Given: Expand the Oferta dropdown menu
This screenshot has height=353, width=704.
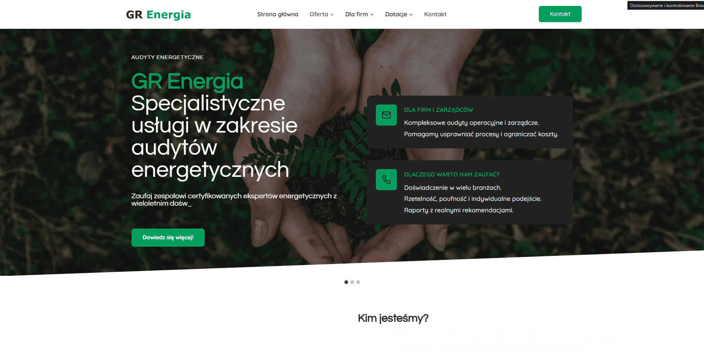Looking at the screenshot, I should [322, 14].
